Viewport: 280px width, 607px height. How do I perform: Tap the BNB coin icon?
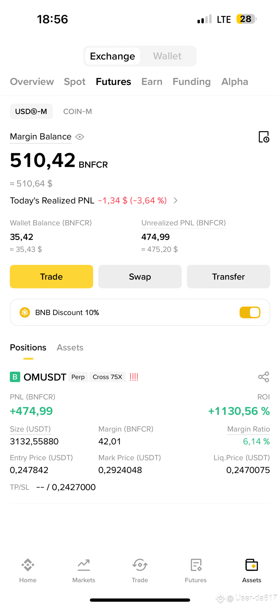pyautogui.click(x=25, y=312)
